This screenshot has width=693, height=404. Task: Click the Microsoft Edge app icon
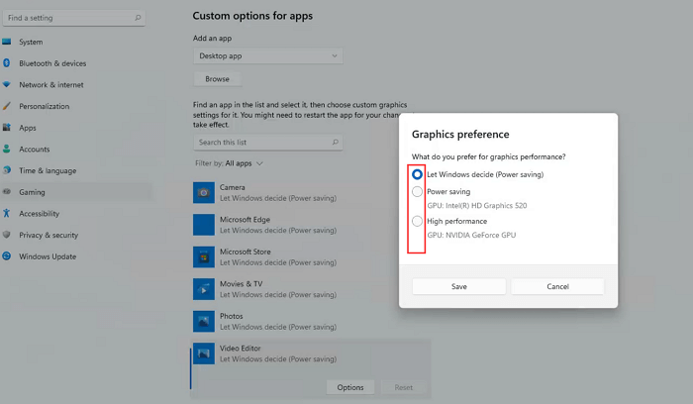point(204,225)
